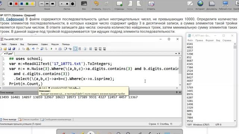Click the number 6541 in Notepad
The image size is (239, 134).
(190, 44)
